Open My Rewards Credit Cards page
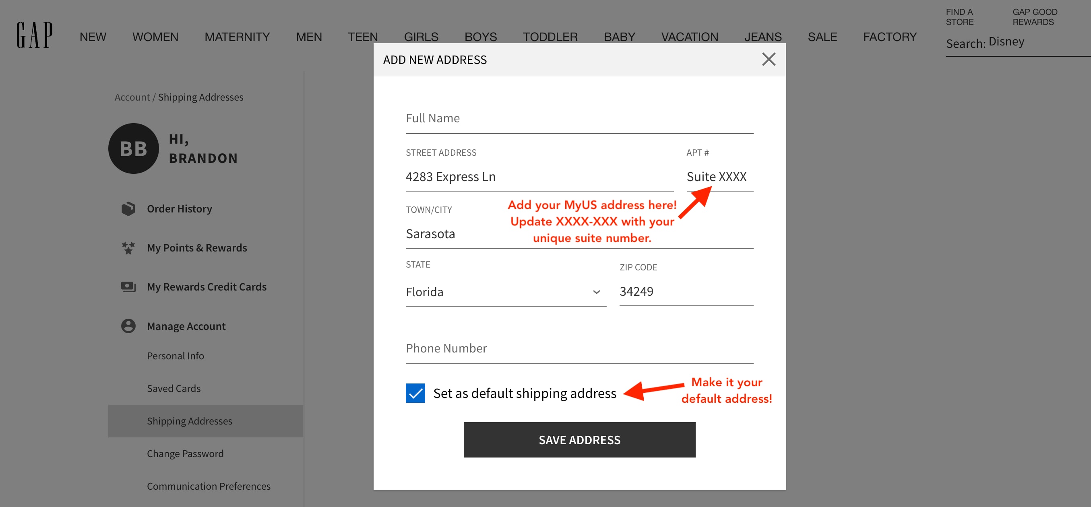Viewport: 1091px width, 507px height. (206, 286)
